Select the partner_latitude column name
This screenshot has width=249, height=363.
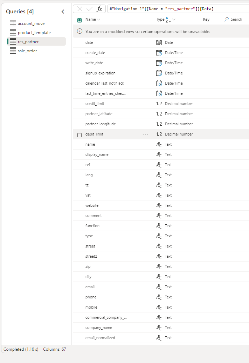[99, 114]
